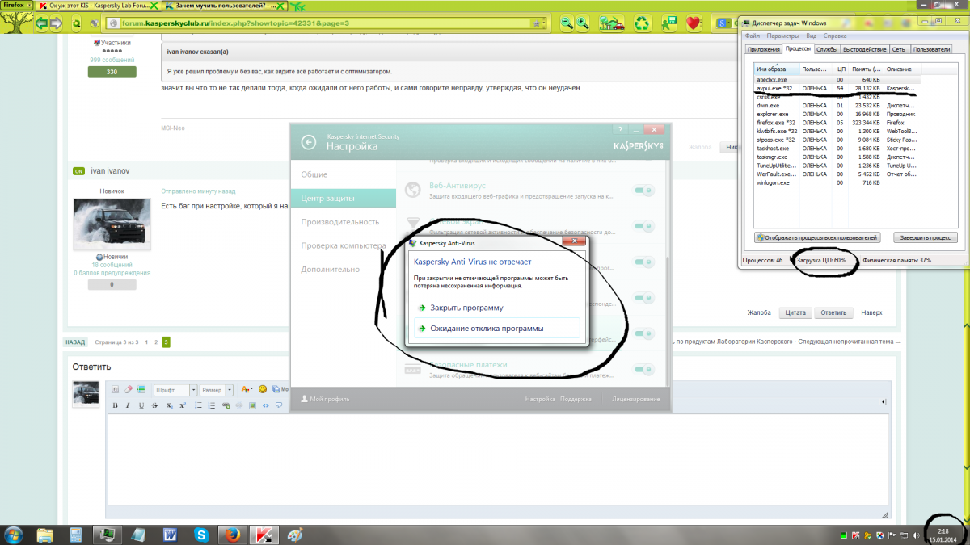Open the smiley emoticon picker in editor
Image resolution: width=970 pixels, height=545 pixels.
tap(263, 389)
